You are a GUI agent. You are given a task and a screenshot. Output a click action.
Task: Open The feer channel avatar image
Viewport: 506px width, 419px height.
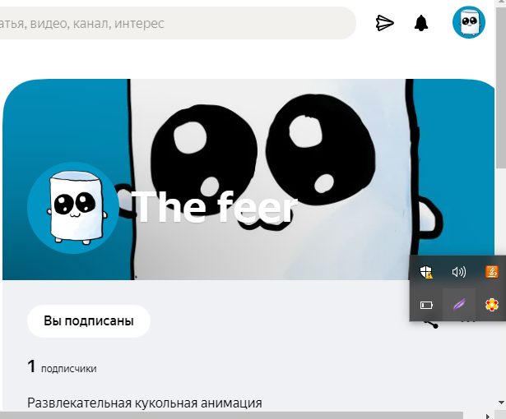73,208
